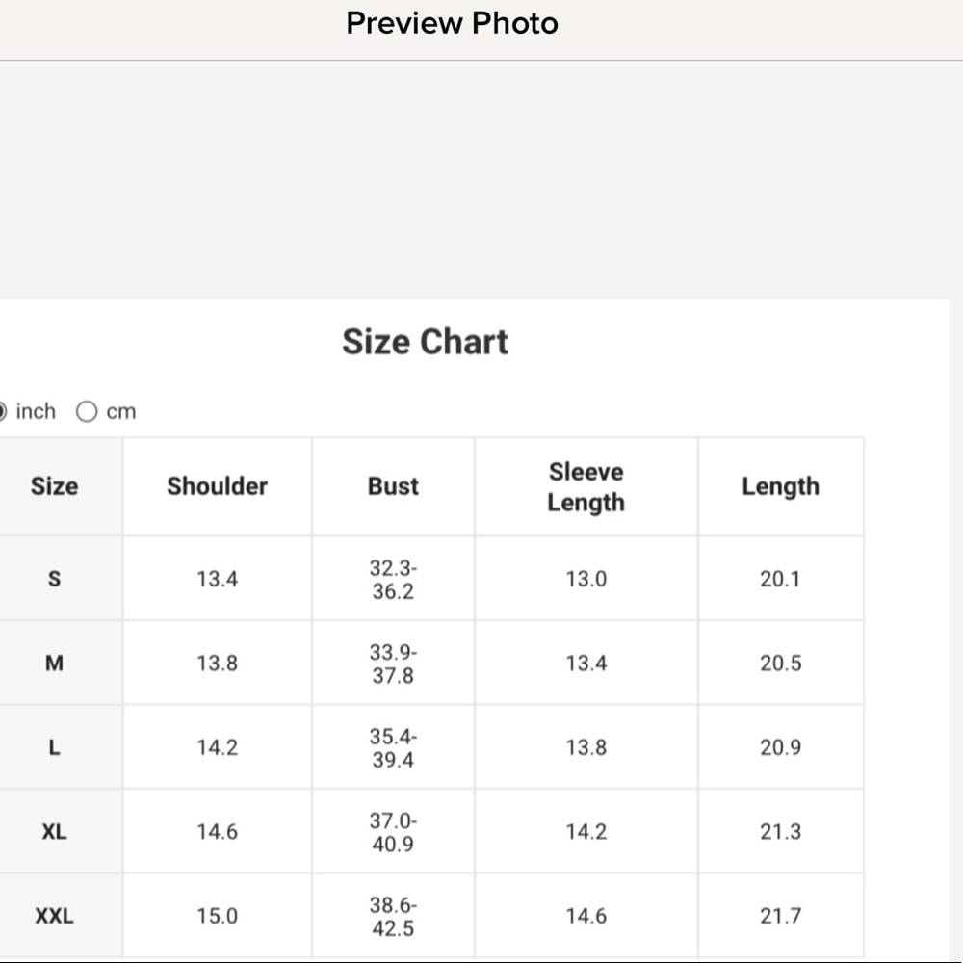Click the 21.7 length value for XXL
Screen dimensions: 963x963
click(x=781, y=916)
